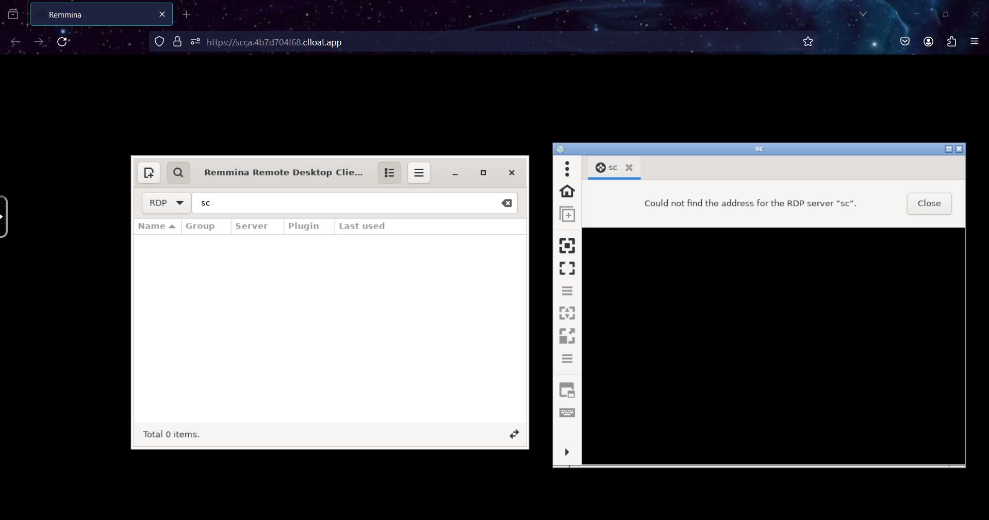989x520 pixels.
Task: Click the site permissions icon beside the padlock
Action: pyautogui.click(x=195, y=42)
